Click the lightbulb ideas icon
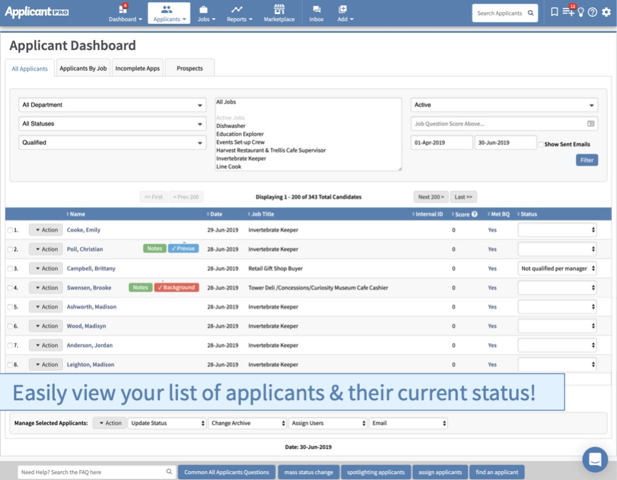Image resolution: width=617 pixels, height=480 pixels. tap(582, 12)
